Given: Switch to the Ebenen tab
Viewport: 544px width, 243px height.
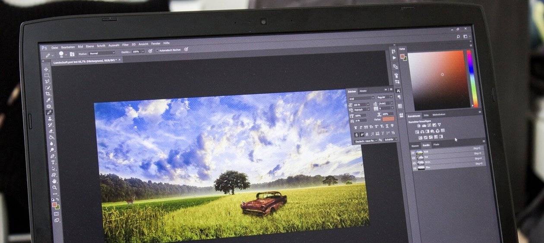Looking at the screenshot, I should [415, 145].
